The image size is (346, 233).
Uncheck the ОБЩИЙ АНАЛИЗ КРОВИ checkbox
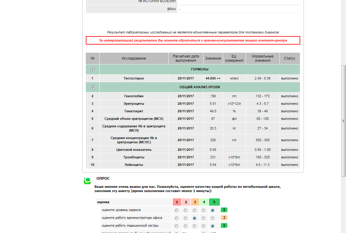(92, 87)
